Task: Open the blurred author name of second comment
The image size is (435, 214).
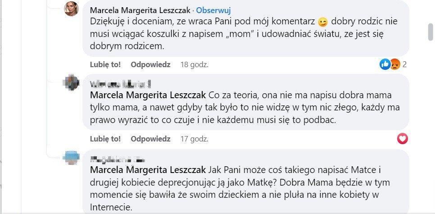Action: (120, 84)
